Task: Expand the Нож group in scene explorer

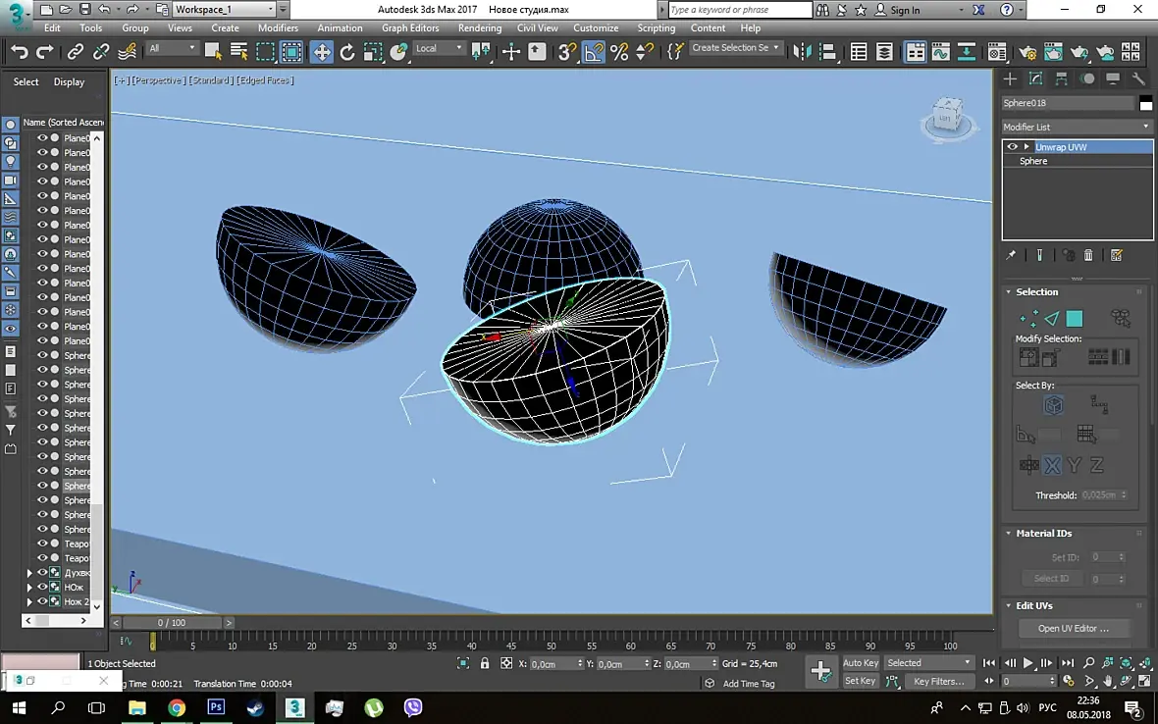Action: coord(29,588)
